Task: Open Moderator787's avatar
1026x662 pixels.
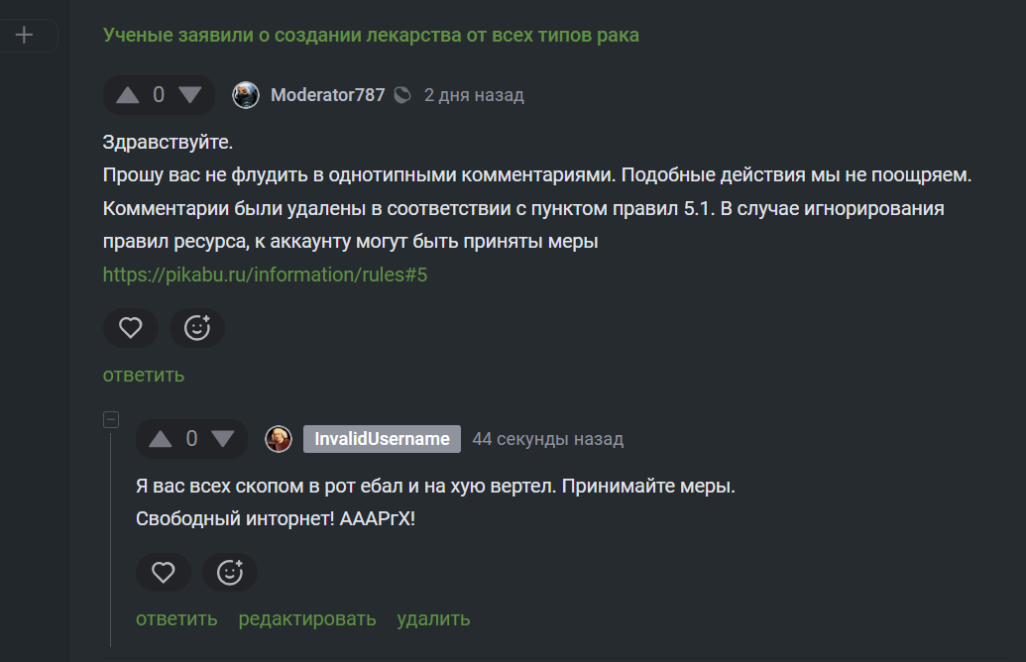Action: [246, 95]
